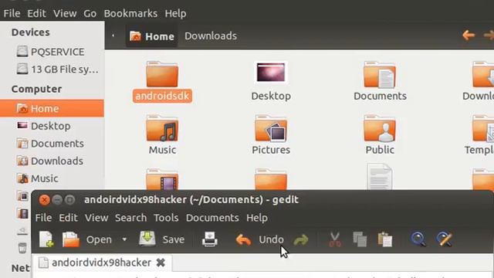Open Documents in sidebar places
Image resolution: width=494 pixels, height=278 pixels.
(x=50, y=144)
